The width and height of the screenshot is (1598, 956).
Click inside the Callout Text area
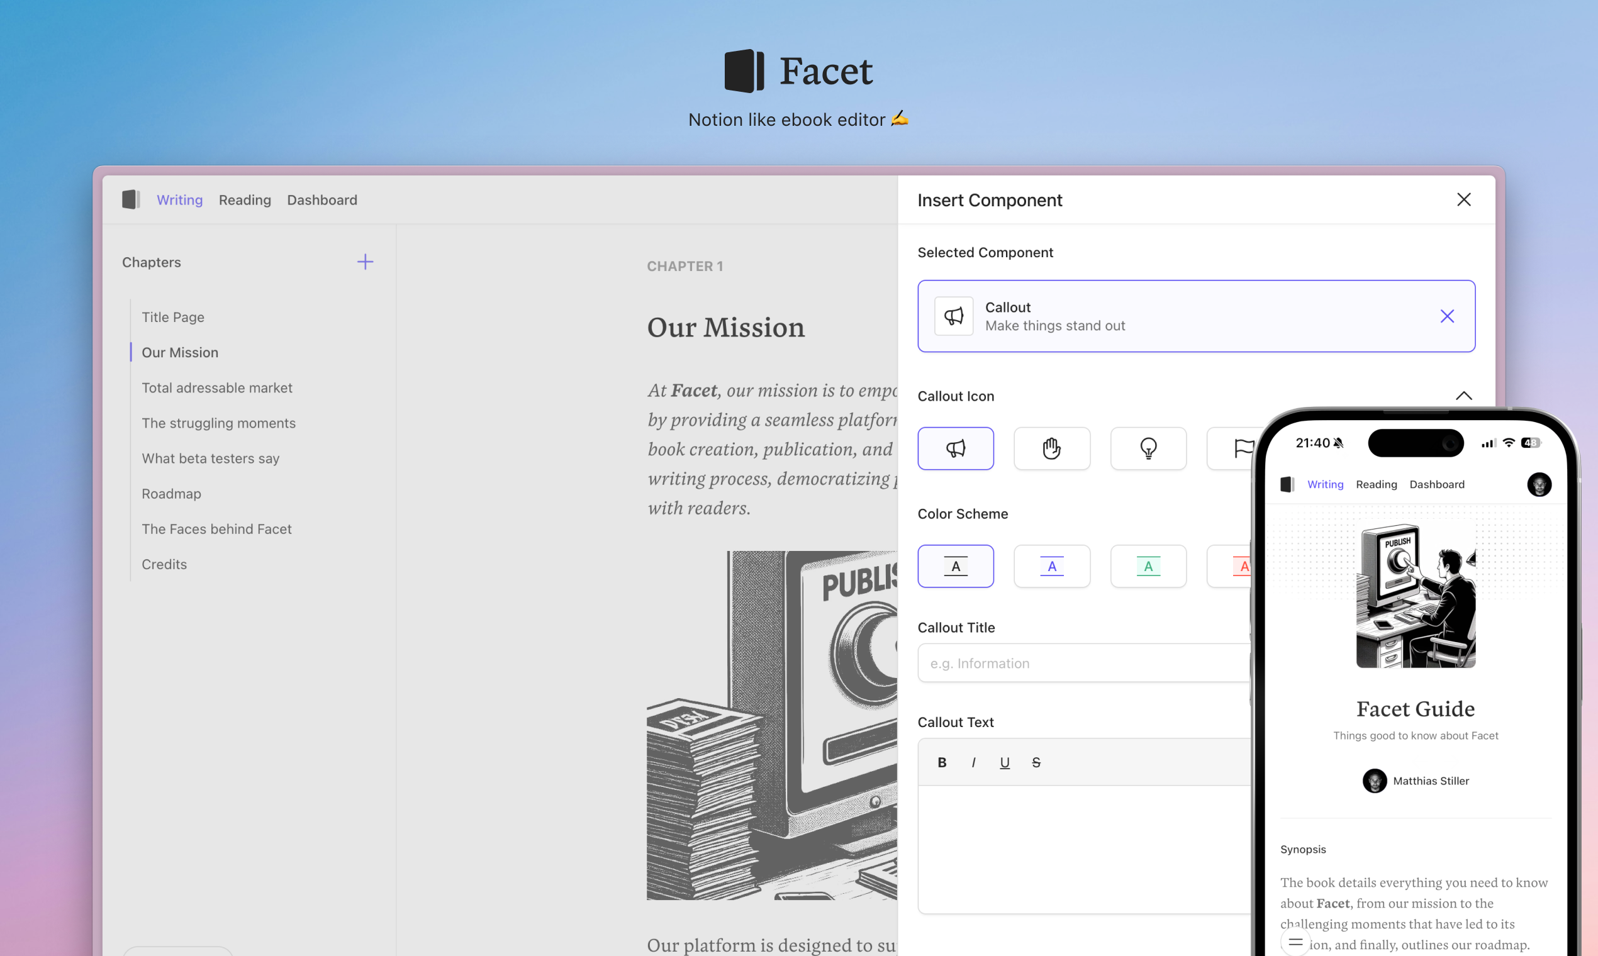click(x=1085, y=849)
